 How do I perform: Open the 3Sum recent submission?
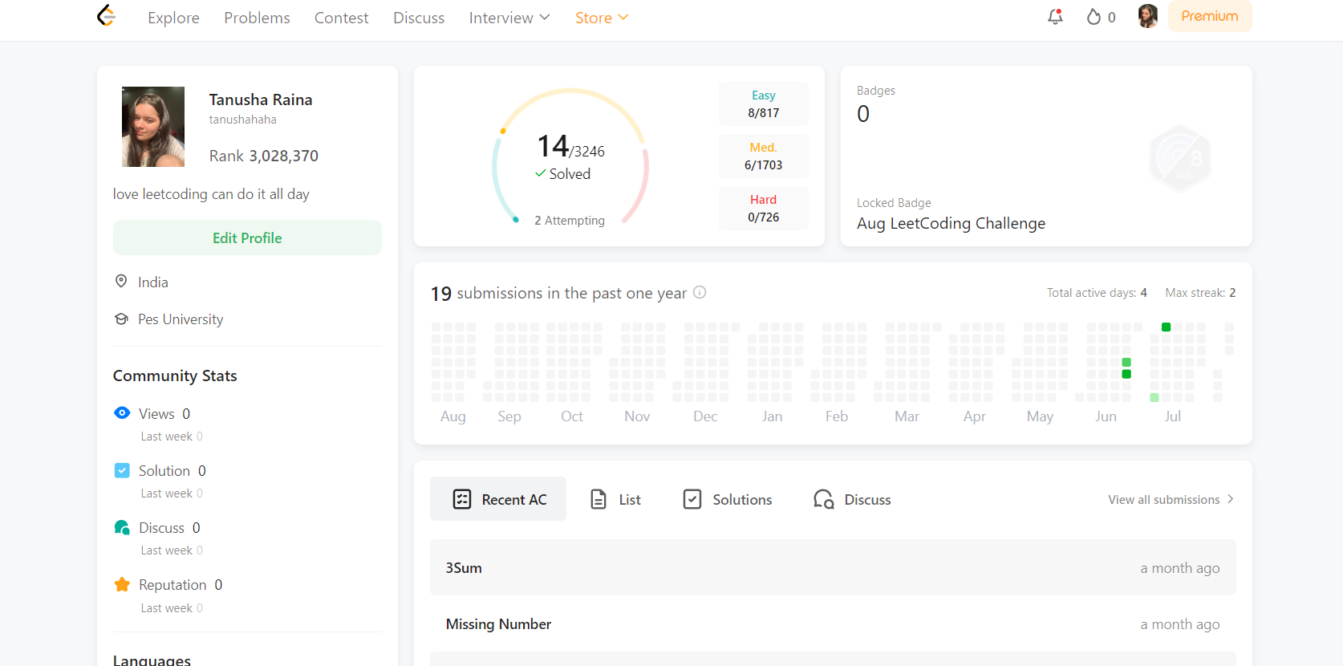coord(833,567)
